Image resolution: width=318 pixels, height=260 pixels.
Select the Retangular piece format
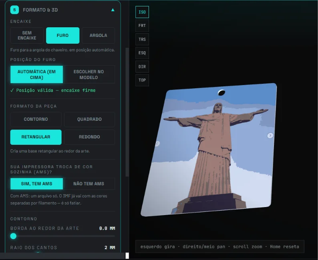[x=36, y=137]
